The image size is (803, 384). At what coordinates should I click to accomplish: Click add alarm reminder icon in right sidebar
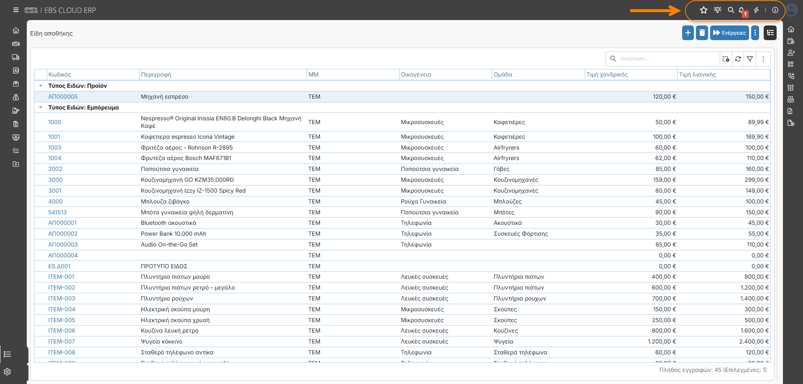point(791,88)
